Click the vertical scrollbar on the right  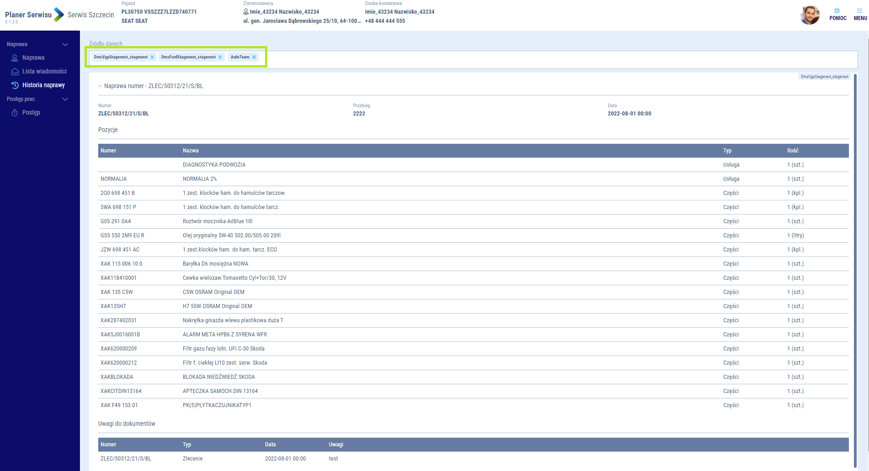tap(855, 269)
